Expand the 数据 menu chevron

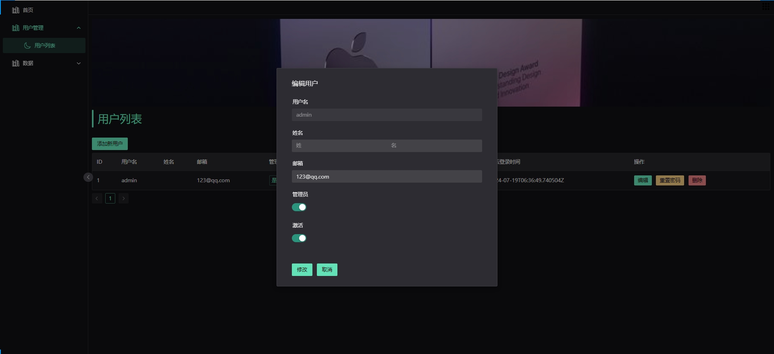(79, 63)
